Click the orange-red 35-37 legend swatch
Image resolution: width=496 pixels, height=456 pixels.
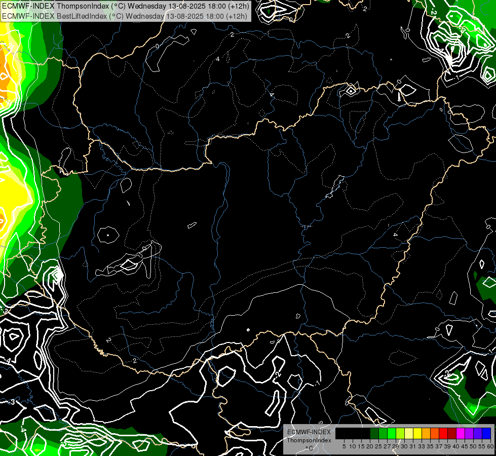(x=435, y=433)
